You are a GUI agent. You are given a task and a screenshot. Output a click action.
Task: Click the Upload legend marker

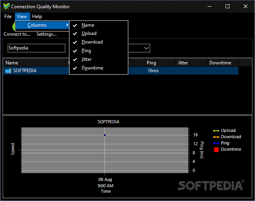216,131
